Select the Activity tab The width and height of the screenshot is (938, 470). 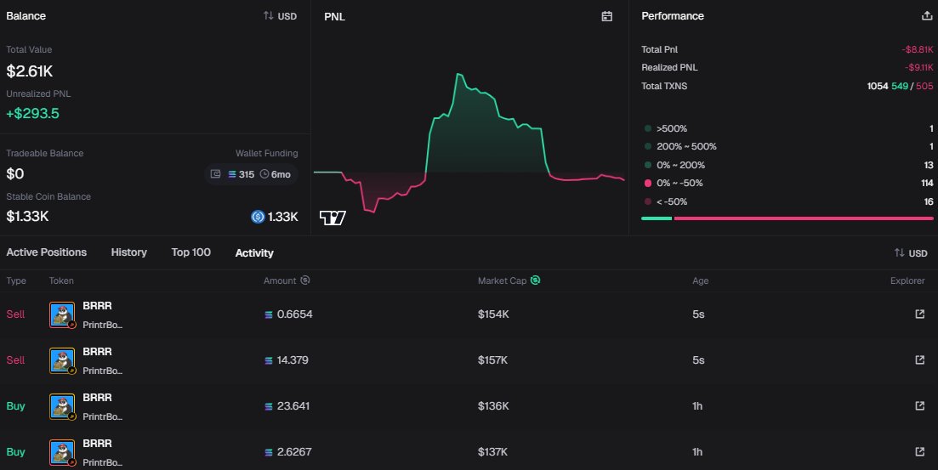pos(254,253)
